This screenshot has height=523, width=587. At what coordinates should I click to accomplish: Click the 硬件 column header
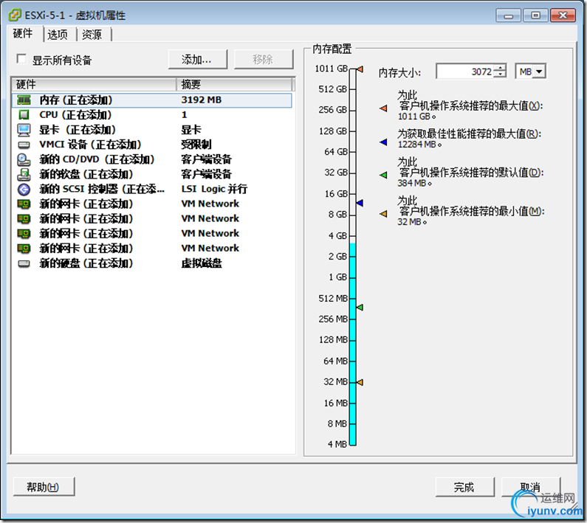coord(94,85)
